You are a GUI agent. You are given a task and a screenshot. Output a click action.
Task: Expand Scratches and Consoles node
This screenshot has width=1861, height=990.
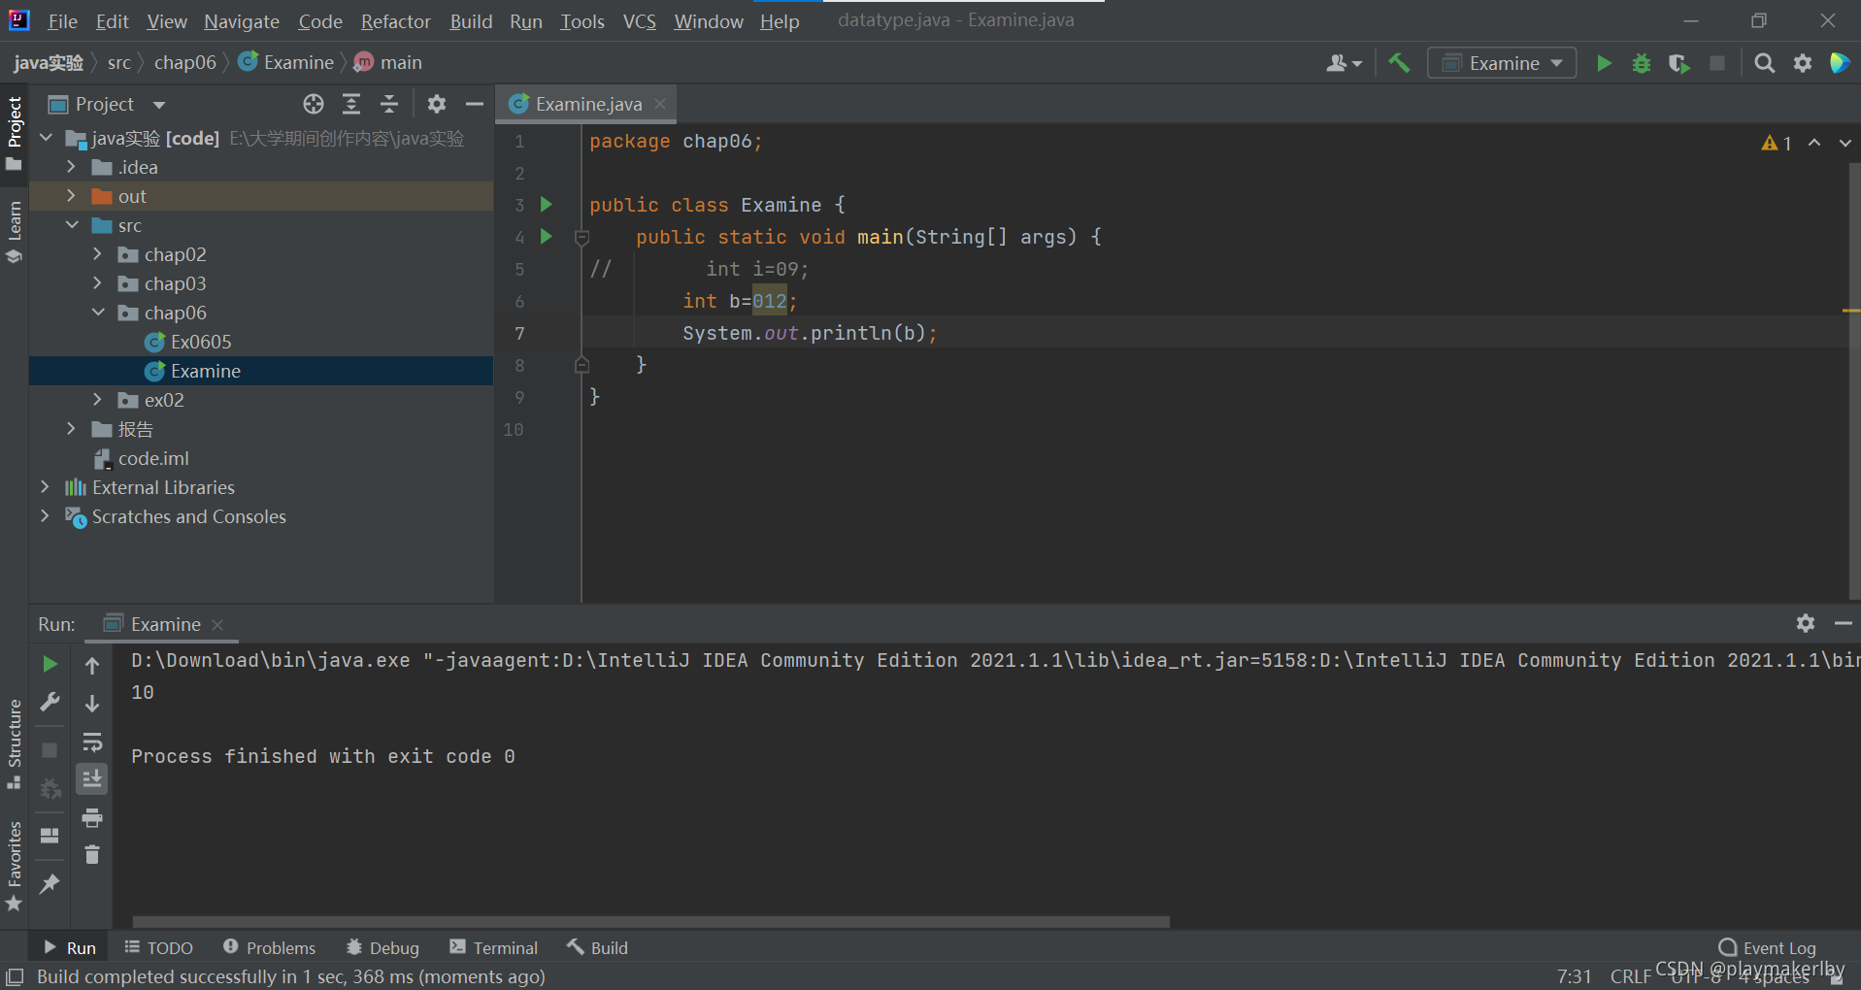[x=46, y=516]
